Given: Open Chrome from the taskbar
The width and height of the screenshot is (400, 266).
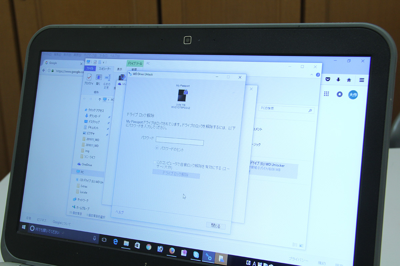Looking at the screenshot, I should click(149, 247).
